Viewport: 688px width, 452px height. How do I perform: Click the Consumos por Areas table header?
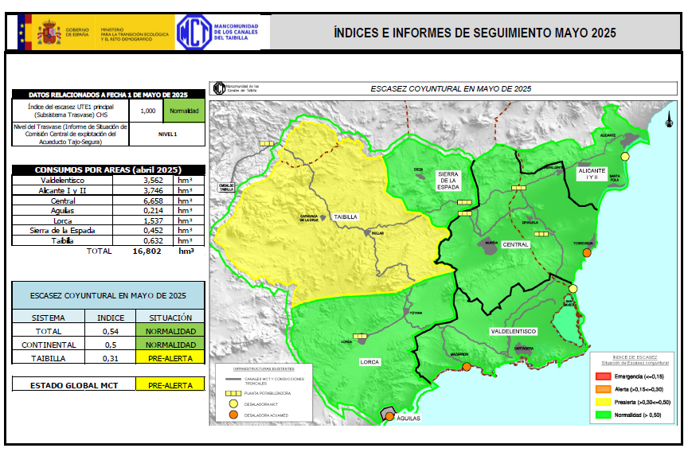click(x=107, y=170)
